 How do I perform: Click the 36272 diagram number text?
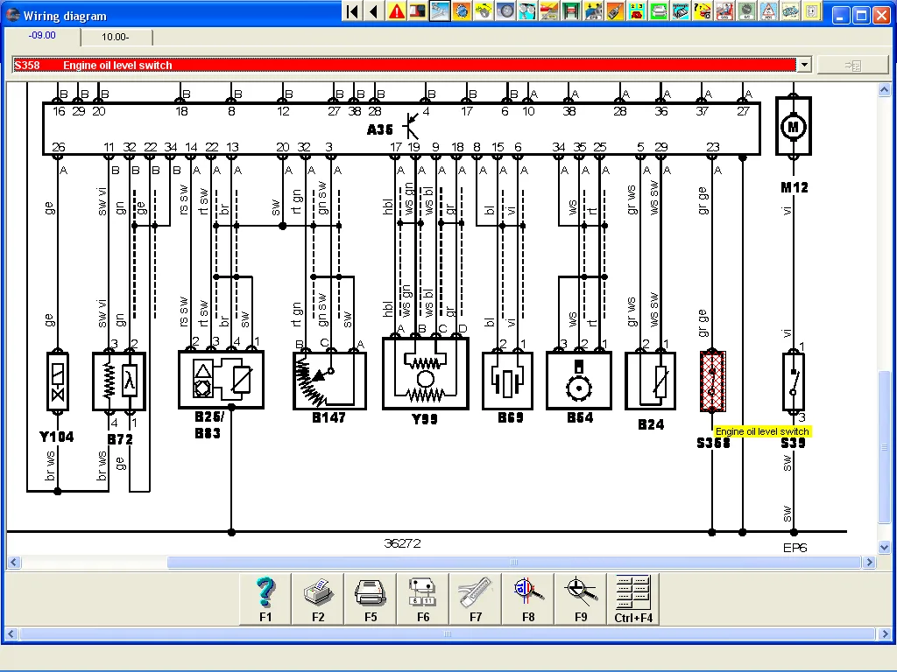click(402, 543)
